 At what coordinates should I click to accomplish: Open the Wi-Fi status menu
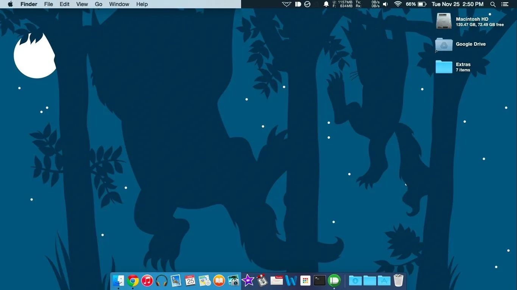398,4
